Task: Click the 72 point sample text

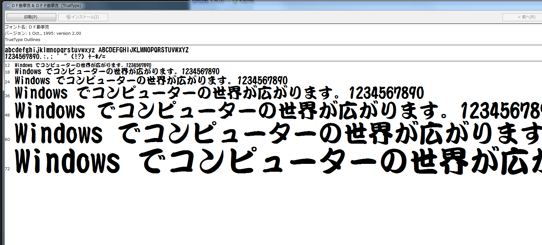Action: pyautogui.click(x=278, y=161)
